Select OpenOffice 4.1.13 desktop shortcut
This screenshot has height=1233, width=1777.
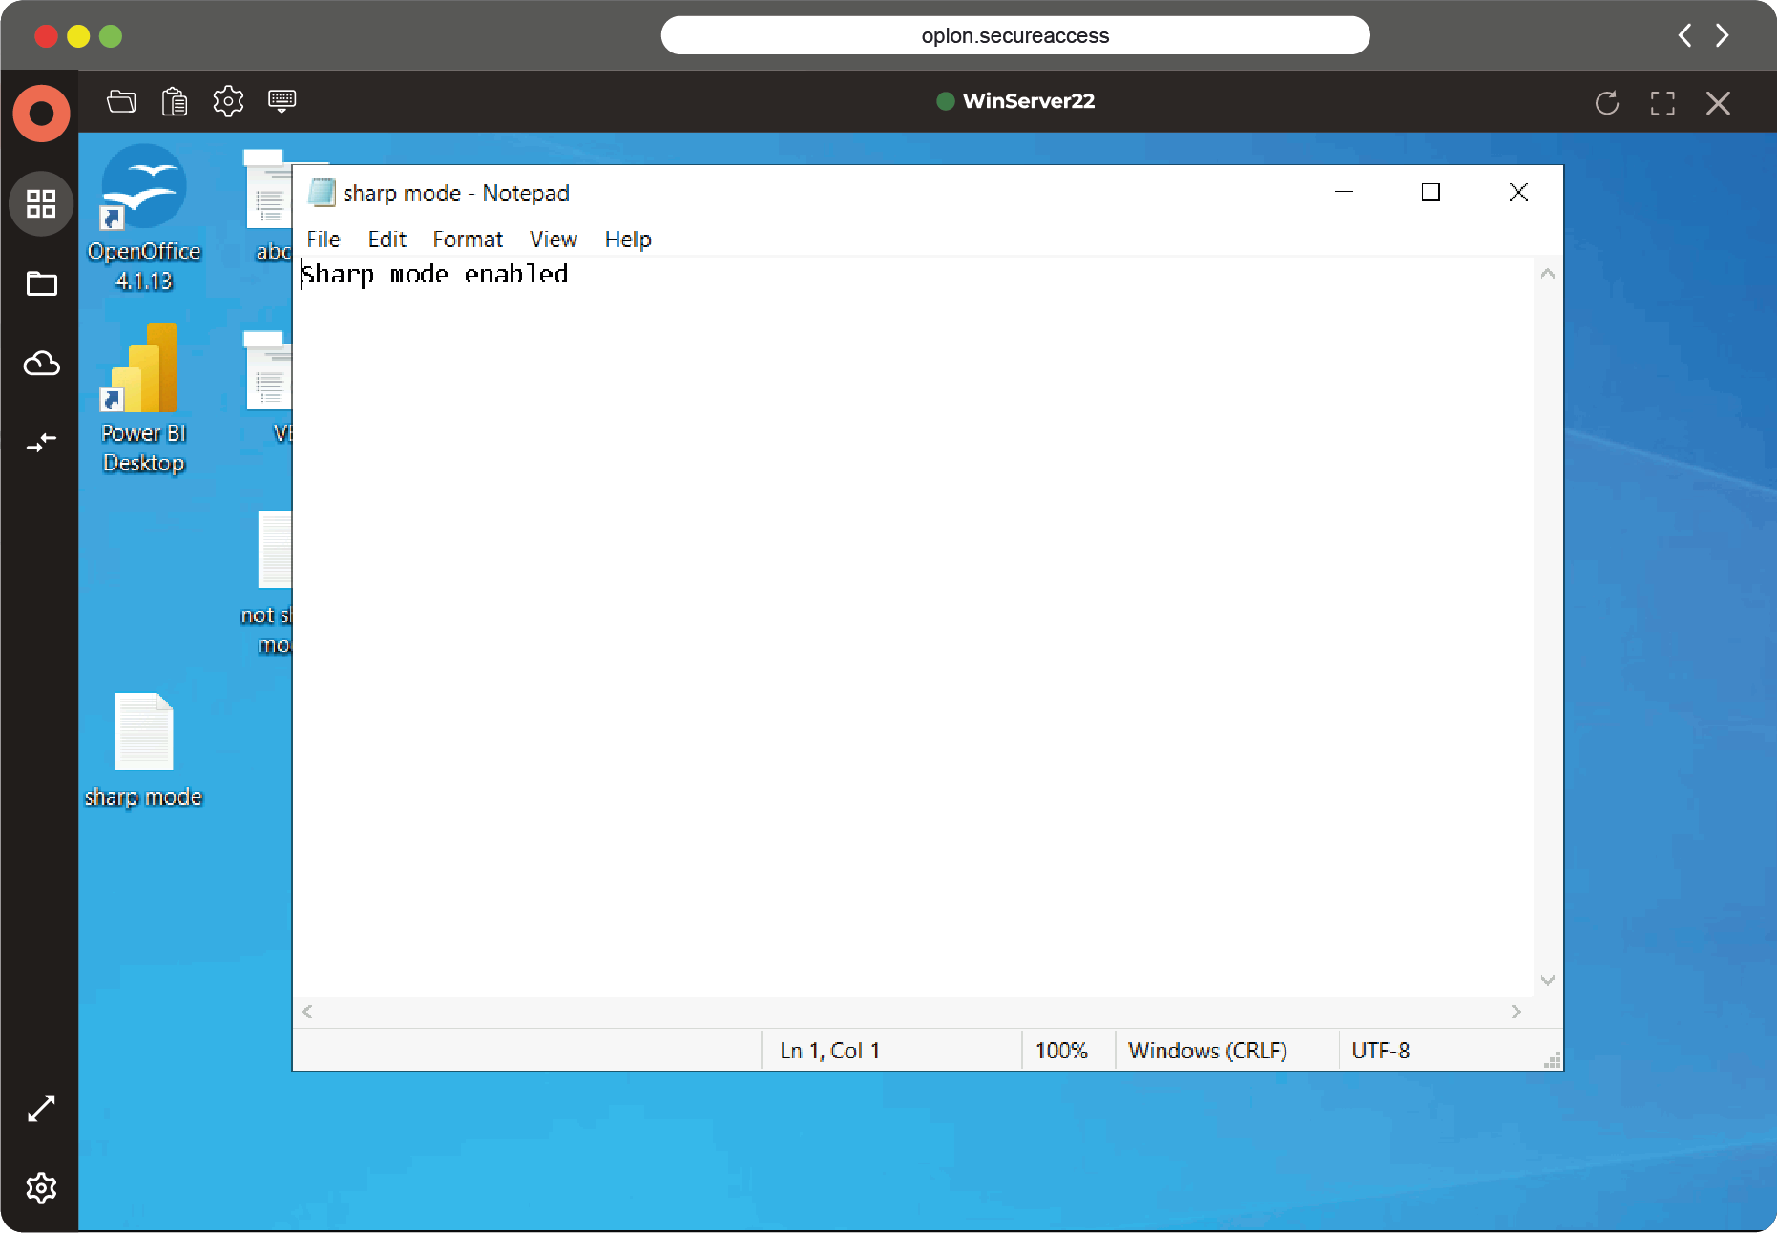(x=144, y=219)
